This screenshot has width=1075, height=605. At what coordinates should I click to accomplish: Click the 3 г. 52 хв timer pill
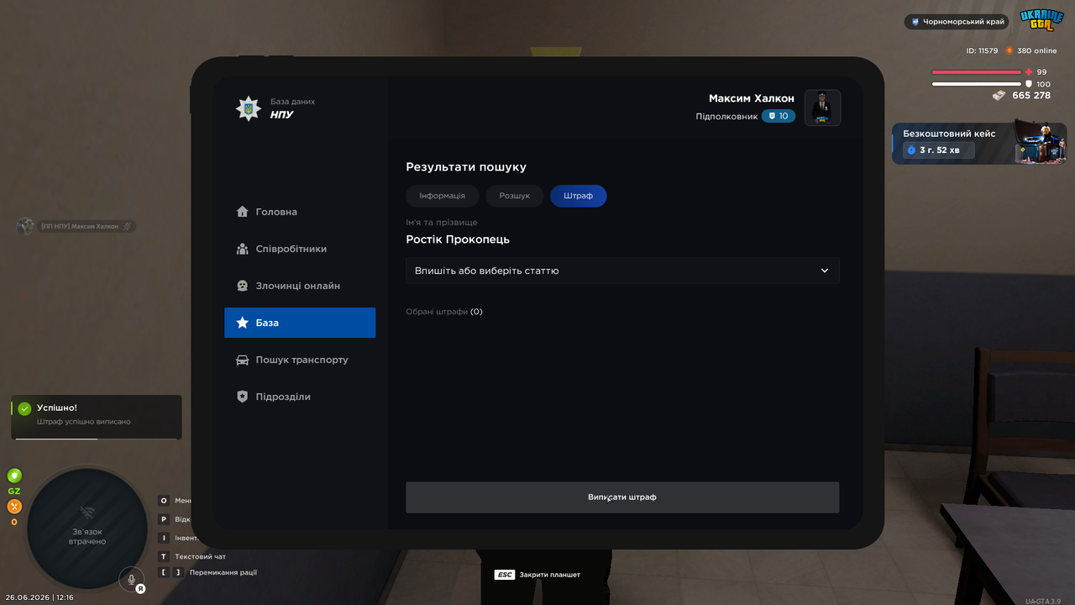pos(938,150)
